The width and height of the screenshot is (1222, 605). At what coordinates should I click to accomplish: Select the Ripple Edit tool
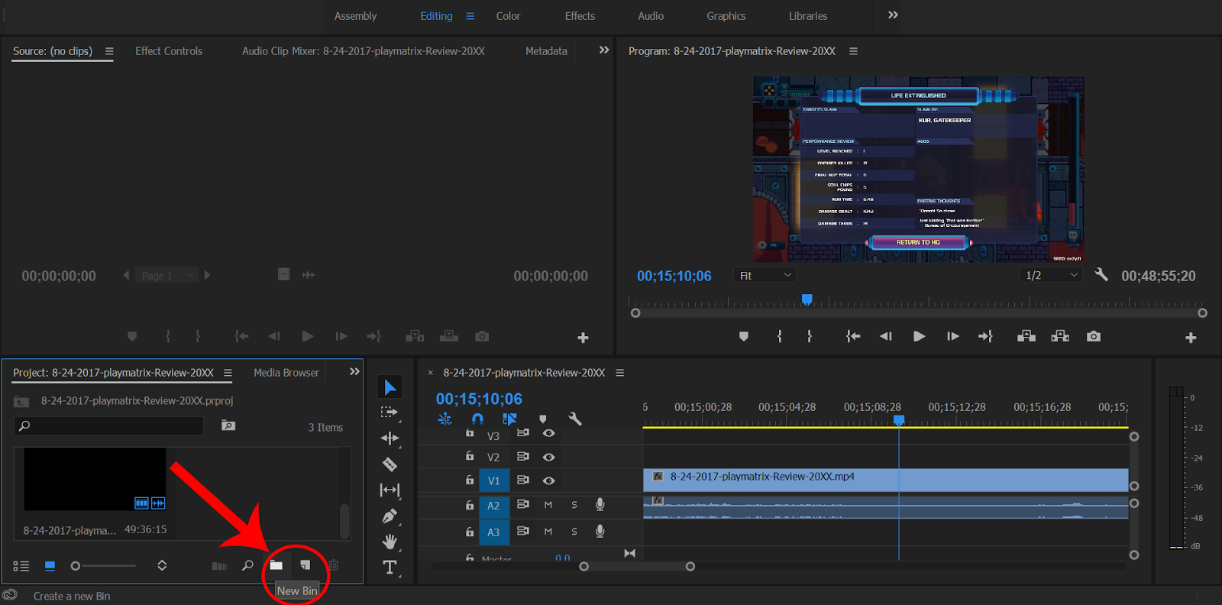coord(390,438)
